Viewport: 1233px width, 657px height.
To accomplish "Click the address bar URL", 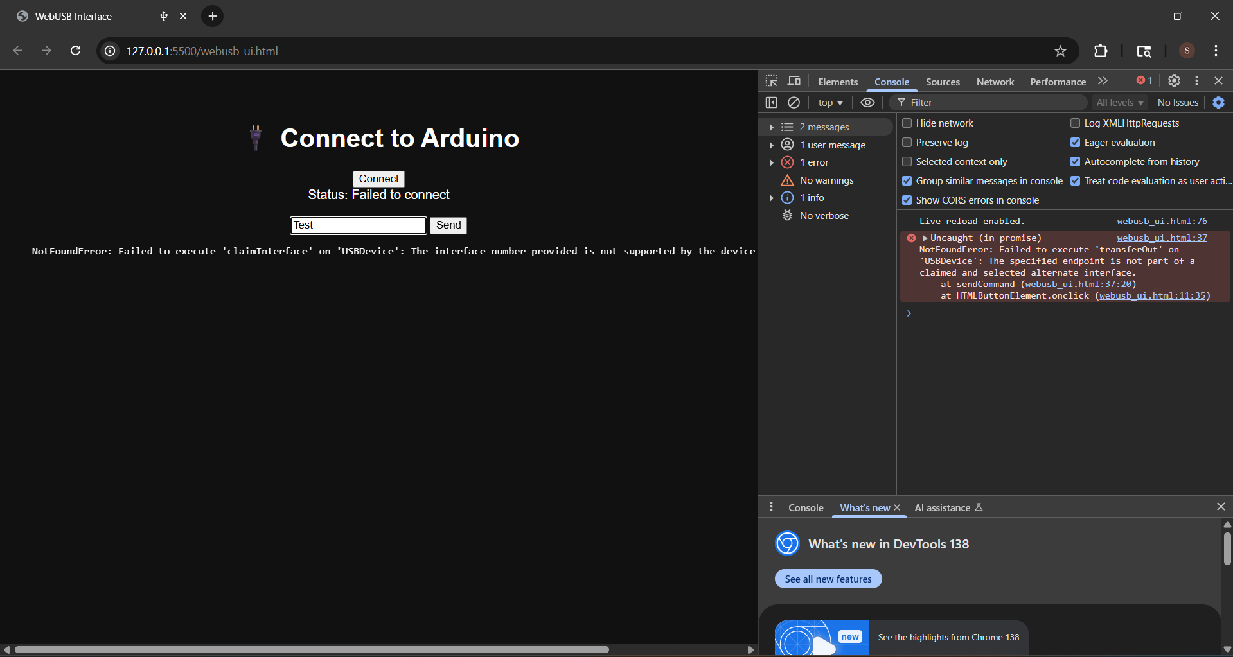I will (x=202, y=51).
